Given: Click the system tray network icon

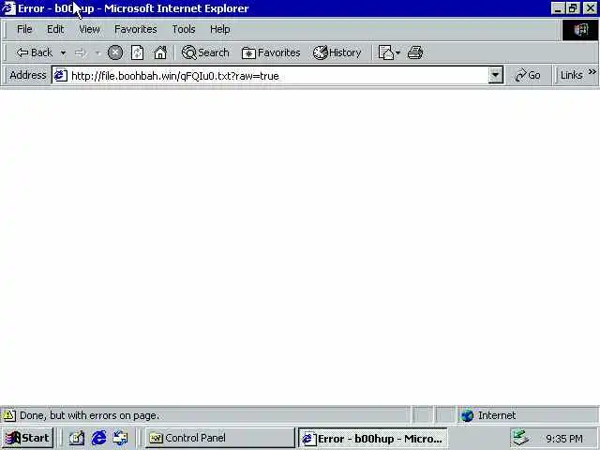Looking at the screenshot, I should click(521, 438).
